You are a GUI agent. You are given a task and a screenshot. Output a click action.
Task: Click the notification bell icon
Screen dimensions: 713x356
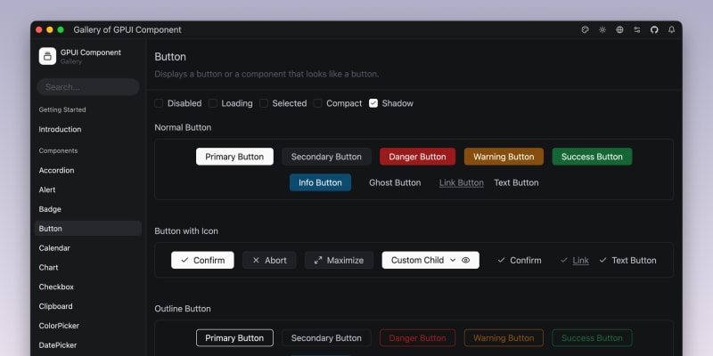pos(671,29)
